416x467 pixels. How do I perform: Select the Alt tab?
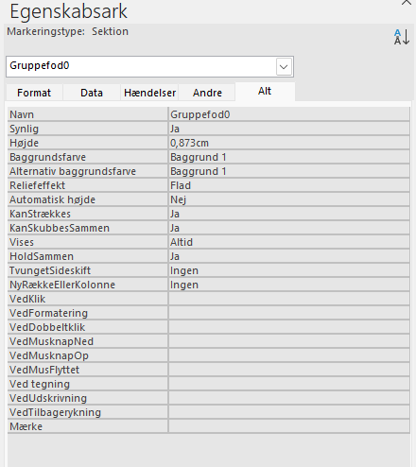265,92
